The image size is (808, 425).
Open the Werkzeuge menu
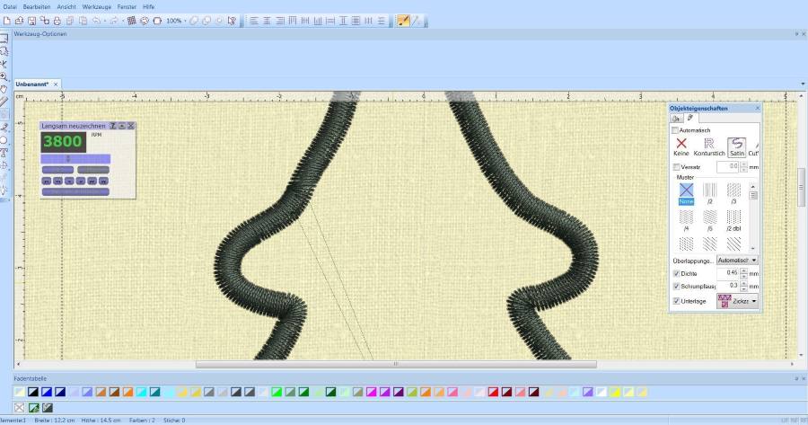coord(96,6)
